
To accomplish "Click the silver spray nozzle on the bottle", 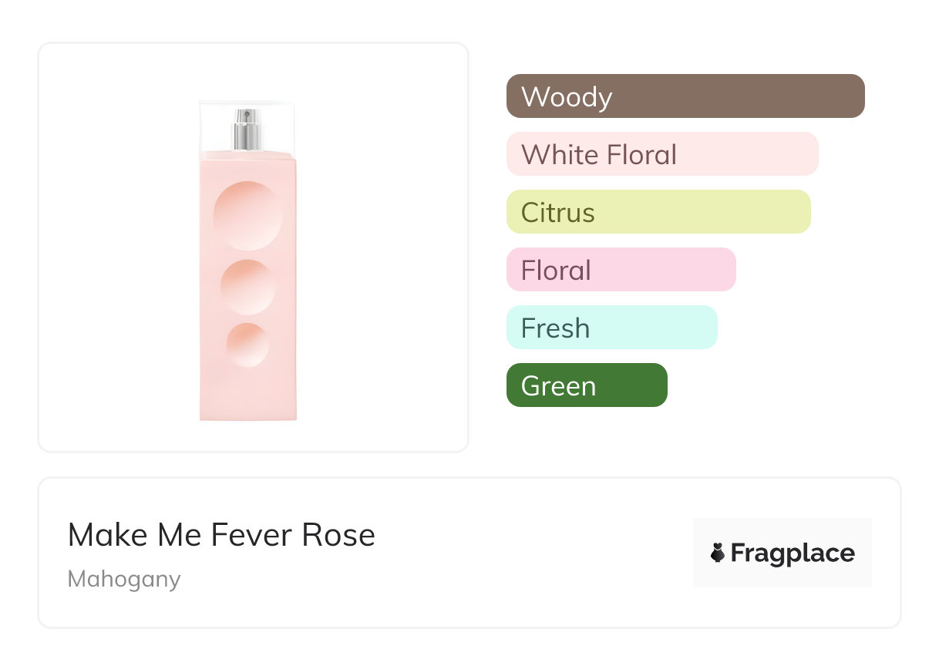I will (247, 129).
